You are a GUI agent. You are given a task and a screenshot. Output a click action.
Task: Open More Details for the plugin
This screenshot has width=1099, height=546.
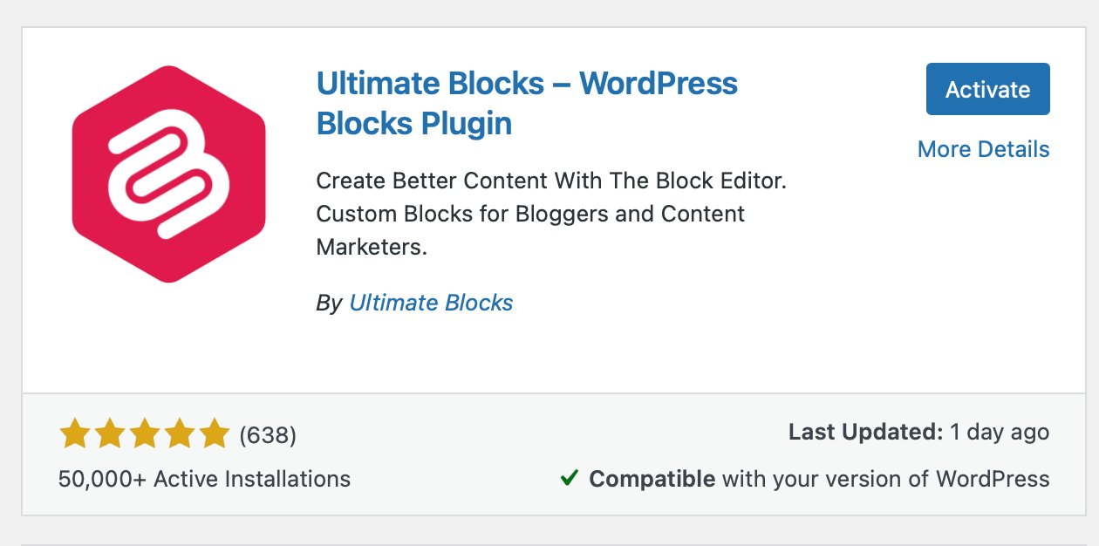pyautogui.click(x=983, y=149)
